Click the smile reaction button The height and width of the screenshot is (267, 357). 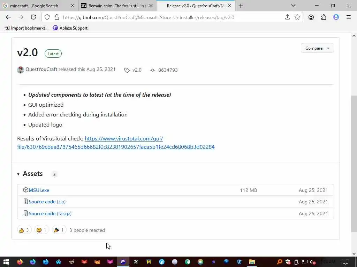(41, 230)
